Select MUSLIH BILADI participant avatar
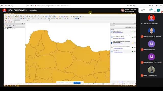The height and width of the screenshot is (91, 163). pos(151,44)
